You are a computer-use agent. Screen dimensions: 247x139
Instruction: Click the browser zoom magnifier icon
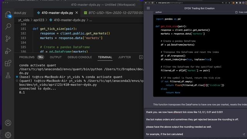pyautogui.click(x=223, y=3)
